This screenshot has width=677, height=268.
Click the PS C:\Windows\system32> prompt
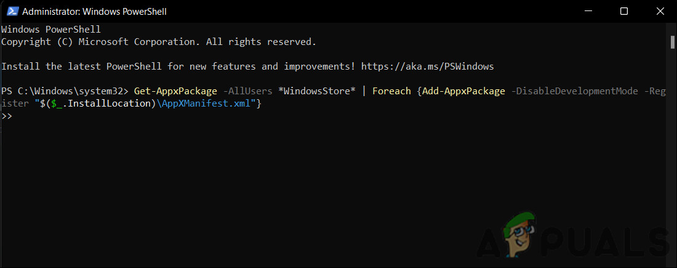pyautogui.click(x=65, y=91)
